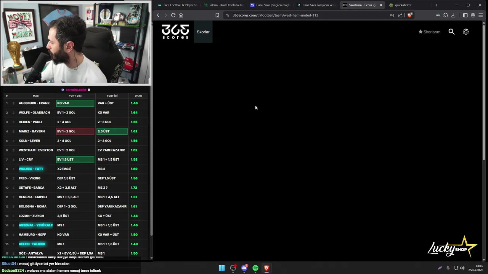The image size is (488, 274).
Task: Open the extensions puzzle icon
Action: pos(446,15)
